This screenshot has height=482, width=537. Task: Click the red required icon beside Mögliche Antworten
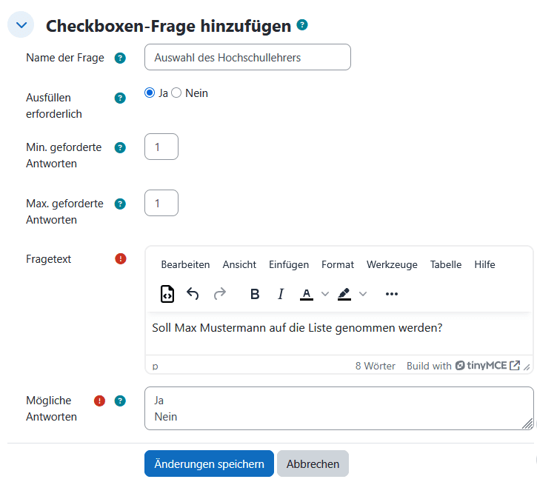[x=100, y=401]
